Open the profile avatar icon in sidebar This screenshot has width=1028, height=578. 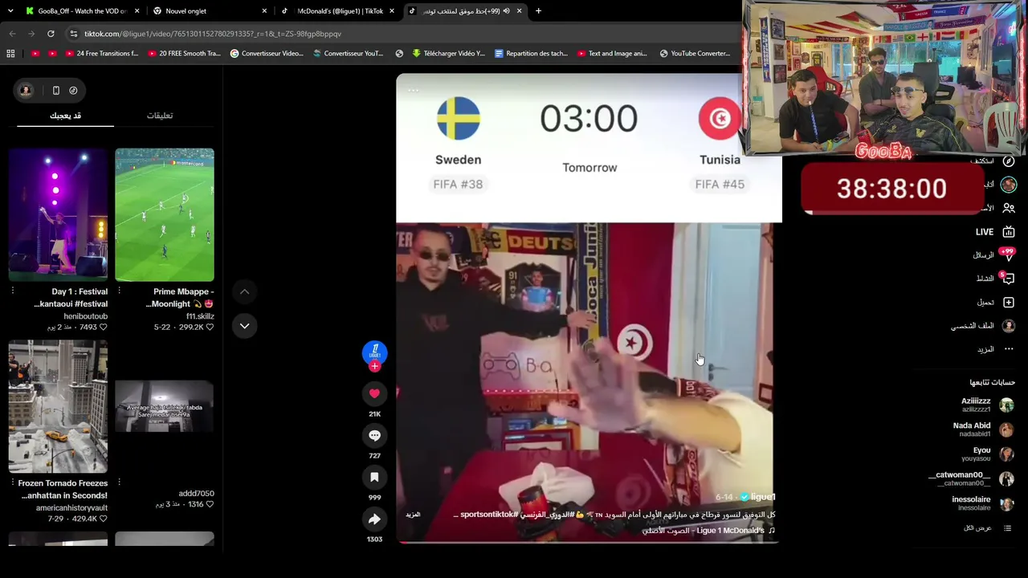(x=1009, y=326)
